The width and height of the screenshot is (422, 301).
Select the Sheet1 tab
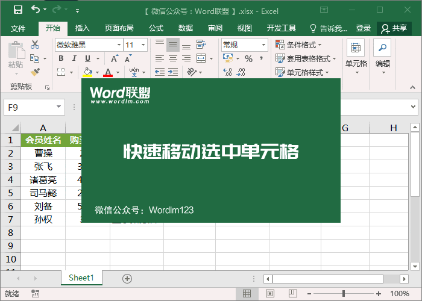[81, 278]
